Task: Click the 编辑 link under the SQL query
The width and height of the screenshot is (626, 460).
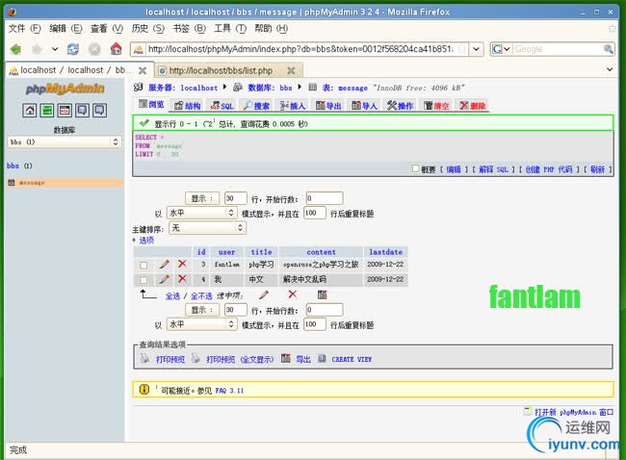Action: click(x=454, y=169)
